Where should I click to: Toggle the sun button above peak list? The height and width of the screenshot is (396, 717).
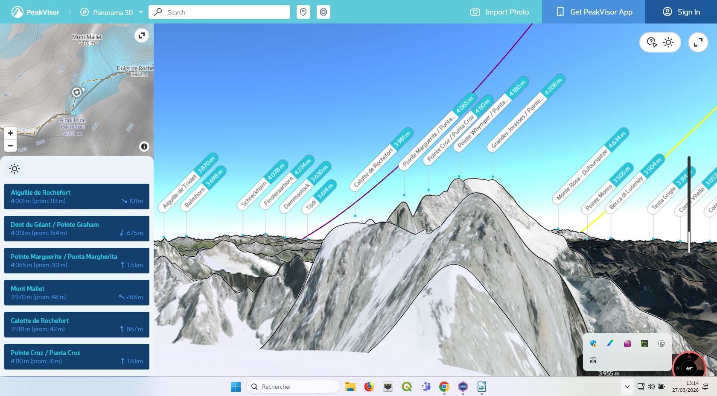tap(15, 169)
